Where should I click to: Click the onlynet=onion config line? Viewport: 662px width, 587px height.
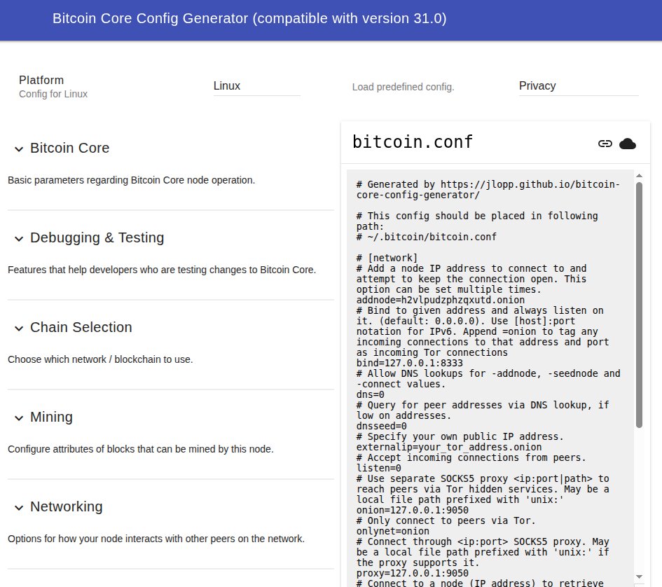(392, 531)
